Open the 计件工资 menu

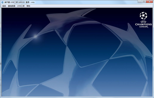pyautogui.click(x=21, y=6)
